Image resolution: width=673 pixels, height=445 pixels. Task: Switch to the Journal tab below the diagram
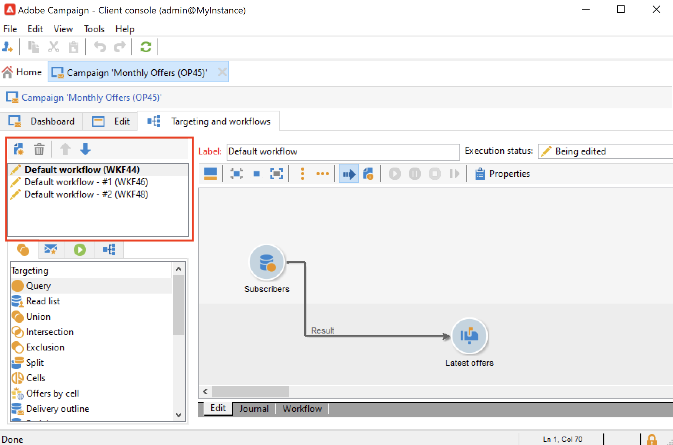click(254, 409)
